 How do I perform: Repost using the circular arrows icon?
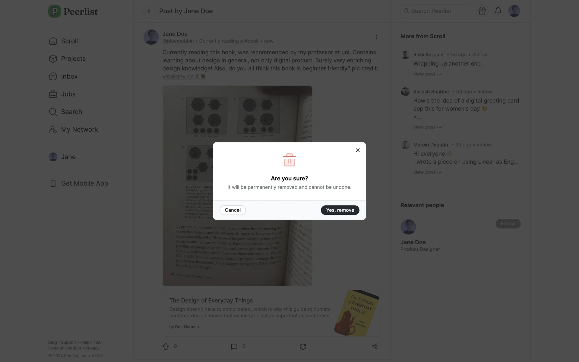[x=303, y=347]
